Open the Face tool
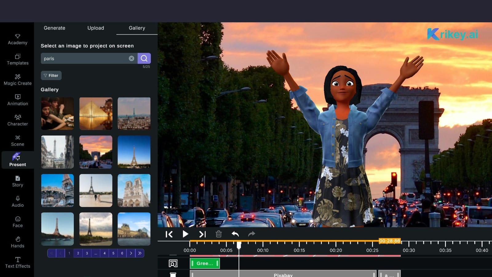The image size is (492, 277). pos(18,222)
